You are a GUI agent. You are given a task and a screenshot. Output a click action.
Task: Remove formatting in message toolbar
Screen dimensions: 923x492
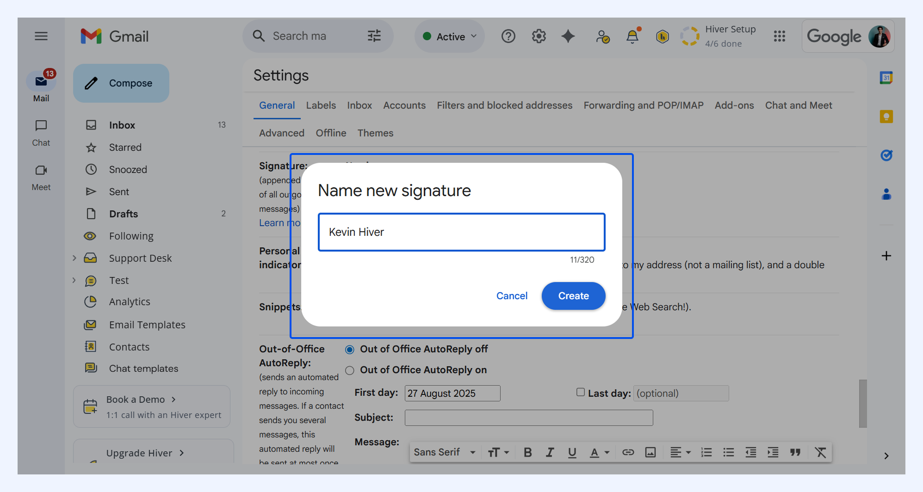pyautogui.click(x=820, y=452)
